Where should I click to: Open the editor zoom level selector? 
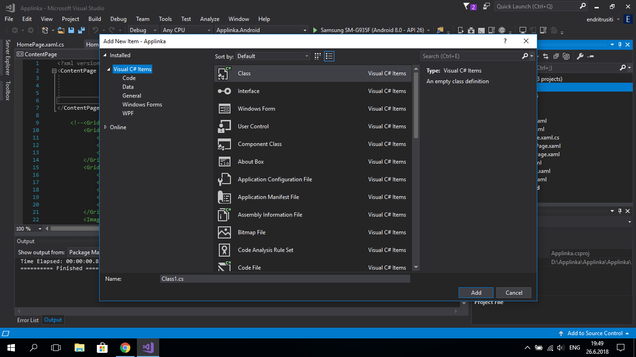coord(28,228)
